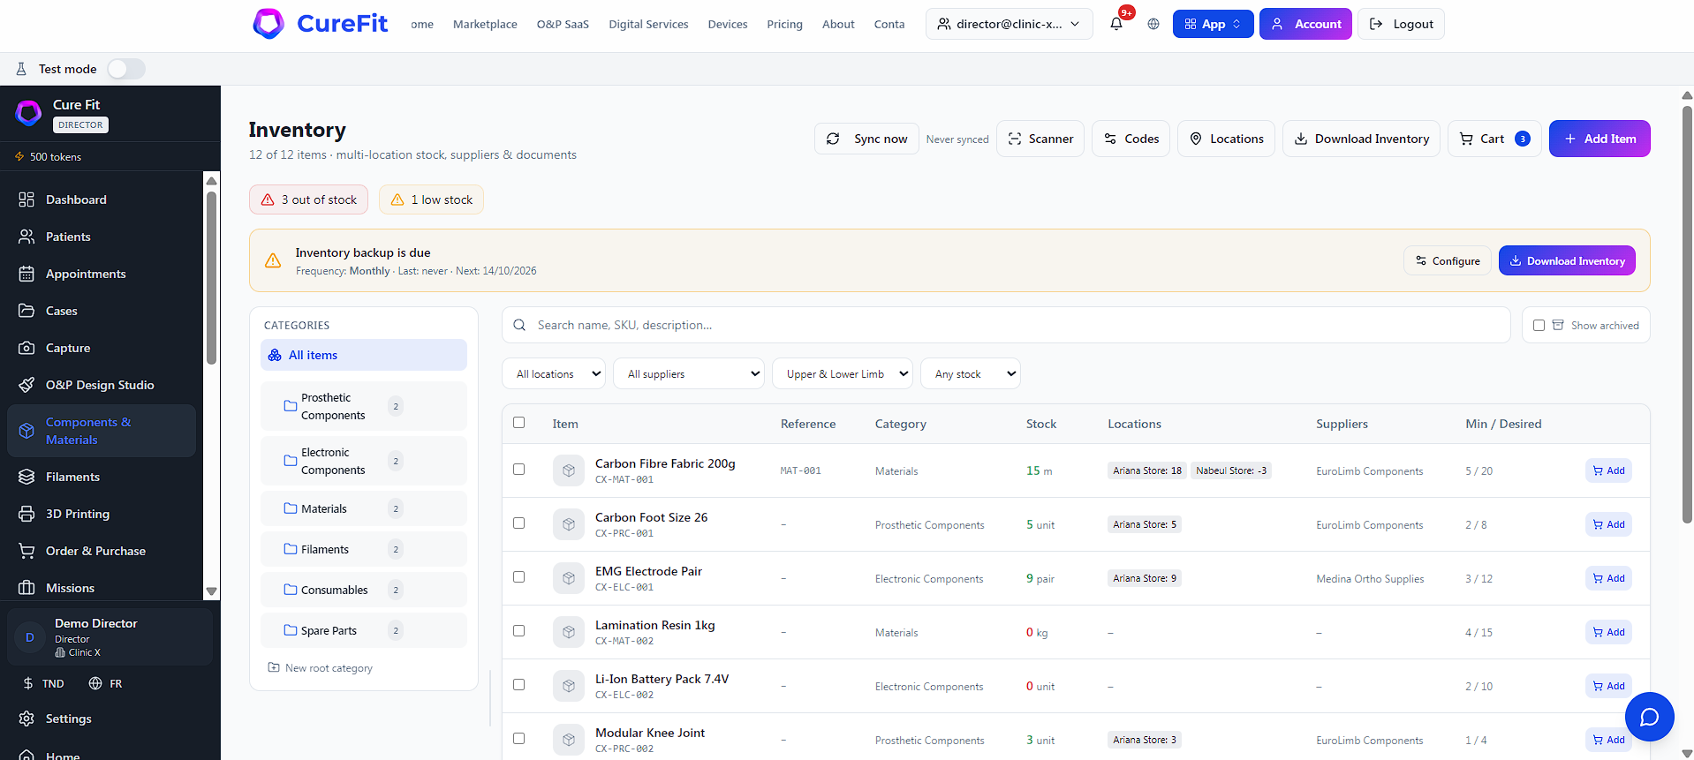Click the 3 out of stock alert

pos(308,199)
